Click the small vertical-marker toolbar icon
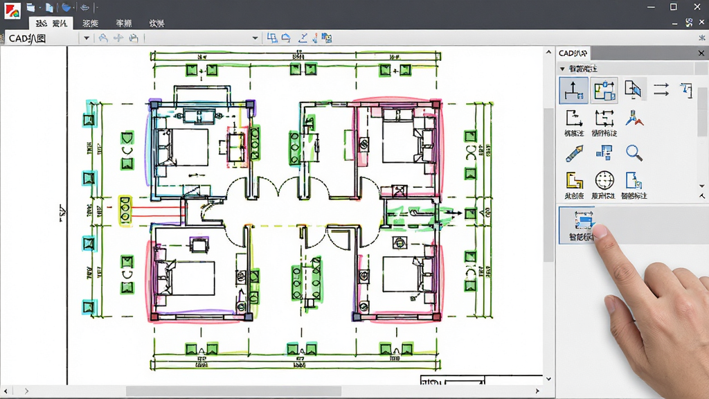The height and width of the screenshot is (399, 709). coord(315,38)
